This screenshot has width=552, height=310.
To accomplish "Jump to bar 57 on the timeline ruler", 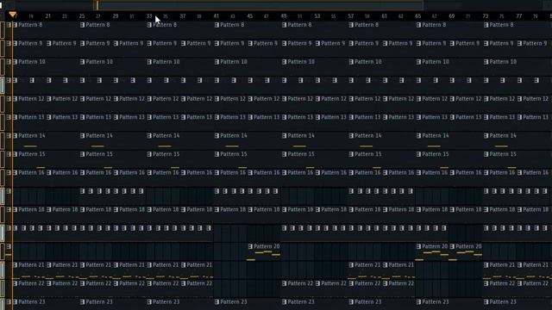I will [351, 16].
